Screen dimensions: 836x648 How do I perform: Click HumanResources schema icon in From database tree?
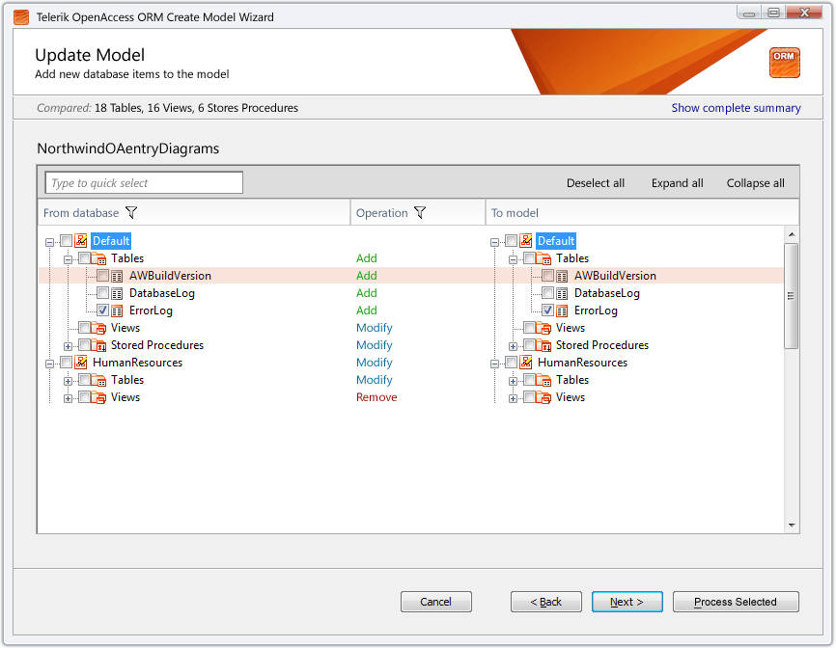(x=81, y=363)
